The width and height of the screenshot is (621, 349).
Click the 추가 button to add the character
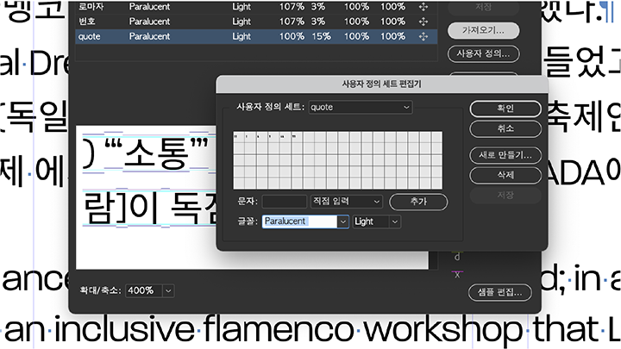point(418,202)
